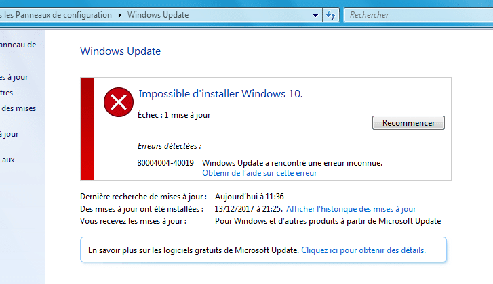The width and height of the screenshot is (493, 284).
Task: Open breadcrumb arrow before Windows Update
Action: [120, 15]
